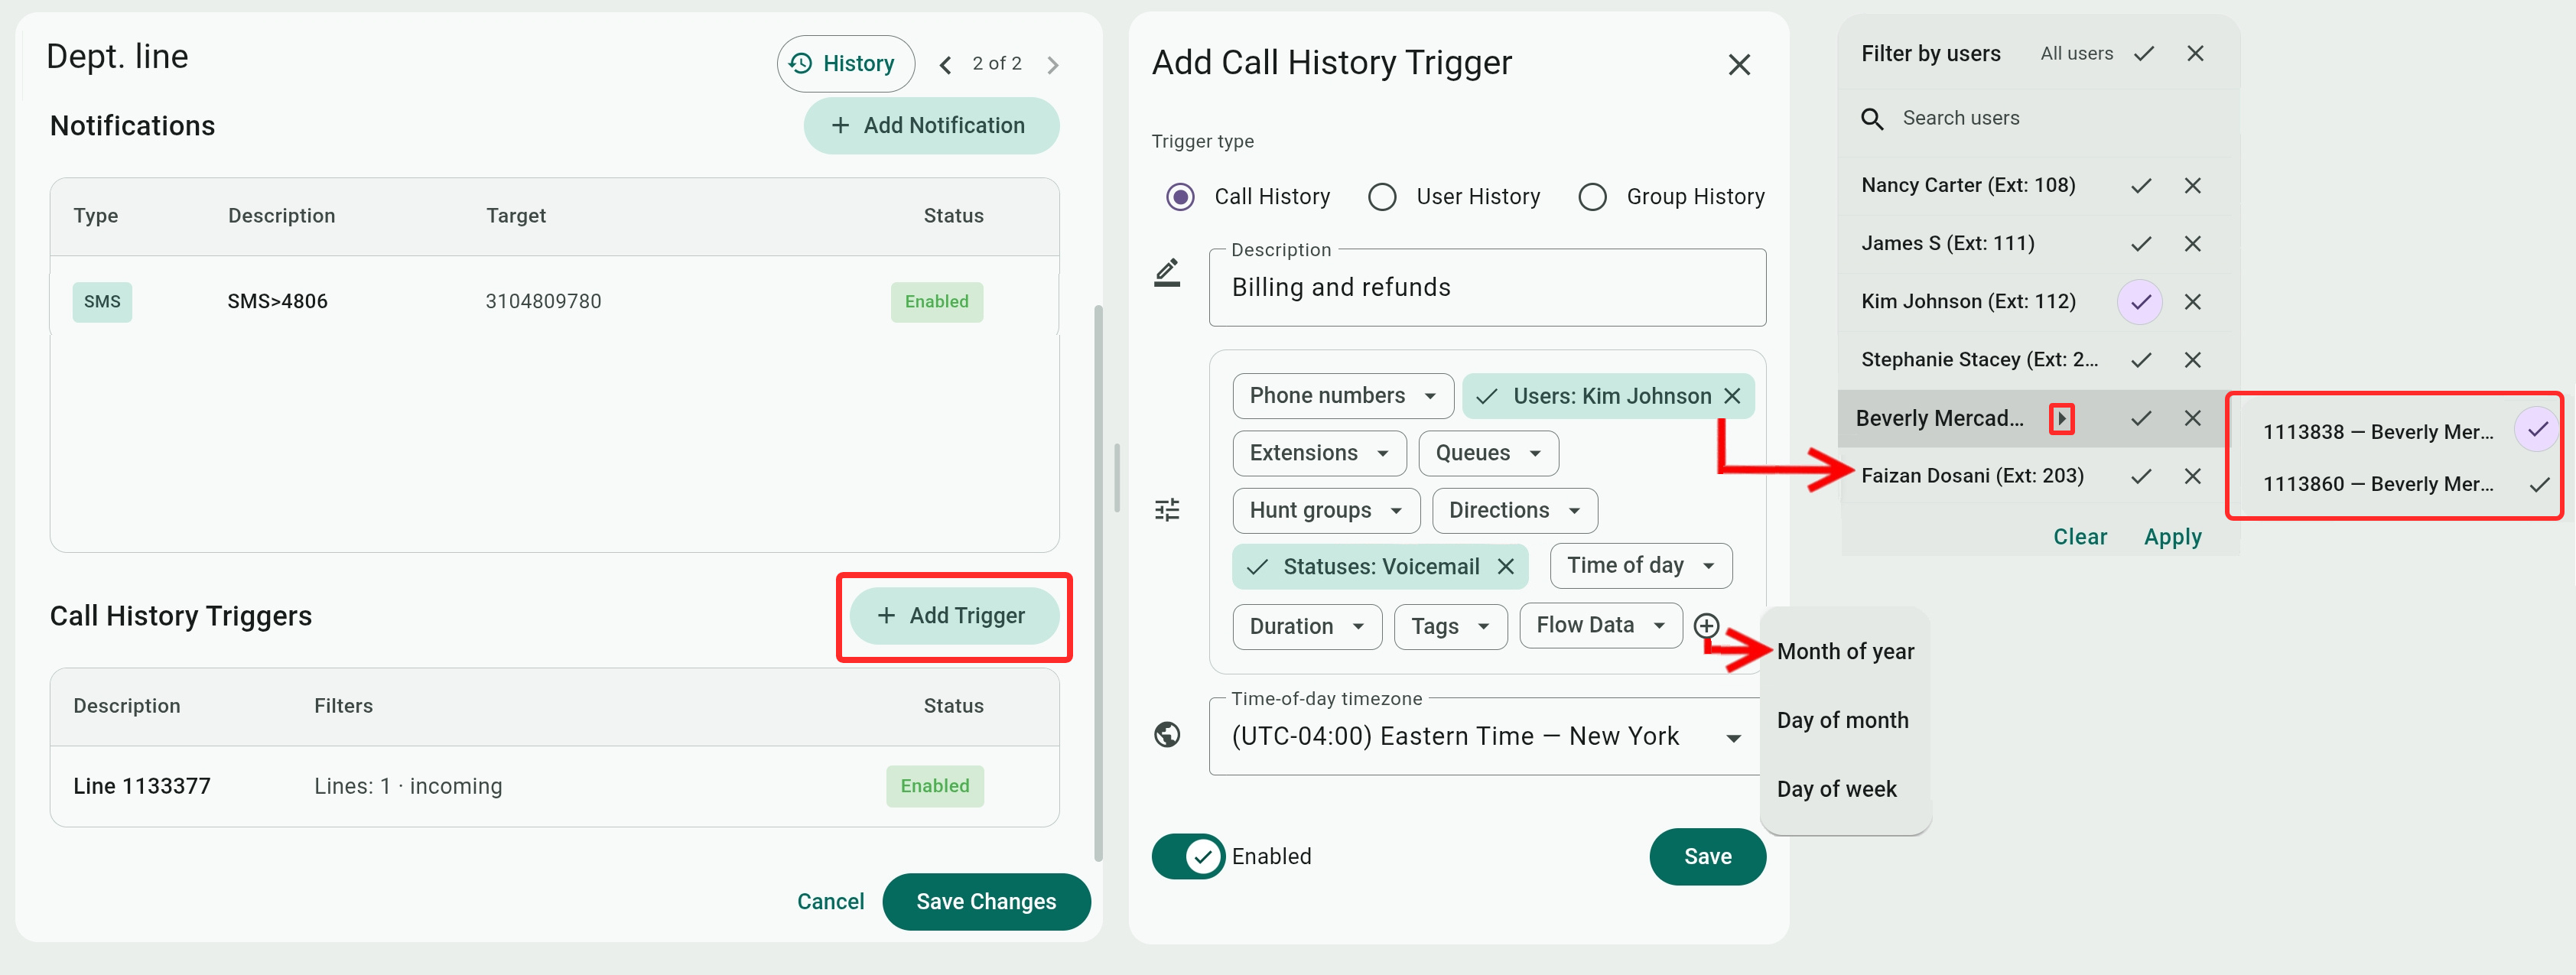
Task: Toggle the Enabled switch off
Action: tap(1188, 857)
